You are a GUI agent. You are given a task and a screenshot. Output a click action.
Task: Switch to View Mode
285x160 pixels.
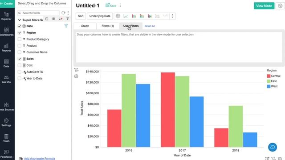click(x=264, y=6)
